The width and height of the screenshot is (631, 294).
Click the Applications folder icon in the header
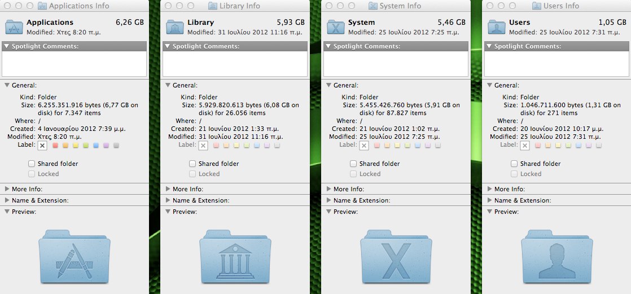(14, 27)
